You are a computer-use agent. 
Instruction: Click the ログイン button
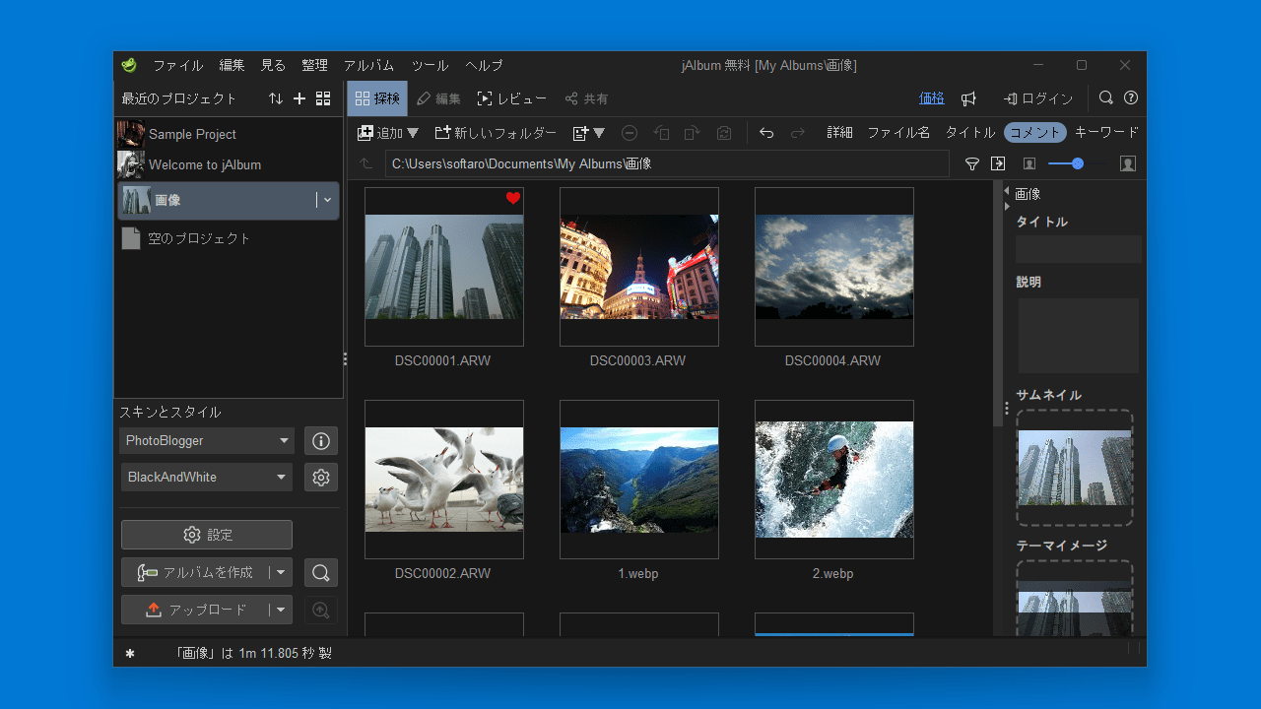(x=1038, y=98)
